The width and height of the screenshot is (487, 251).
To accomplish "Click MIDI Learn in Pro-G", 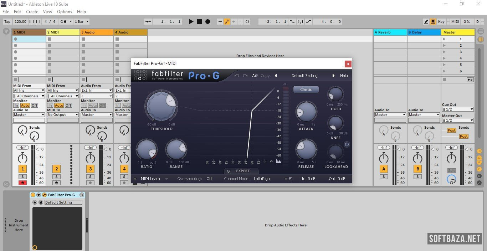I will pos(150,179).
